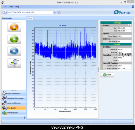Open the JITTER disc test
Image resolution: width=135 pixels, height=130 pixels.
14,39
